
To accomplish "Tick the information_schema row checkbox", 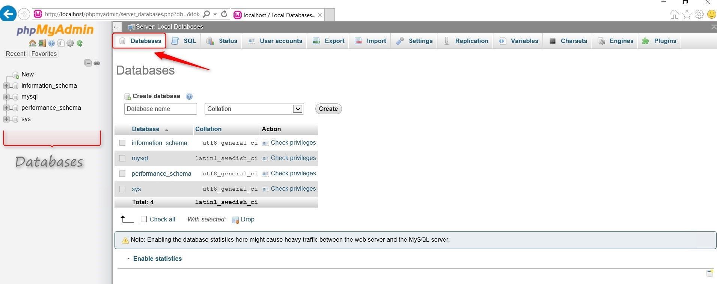I will click(x=122, y=143).
